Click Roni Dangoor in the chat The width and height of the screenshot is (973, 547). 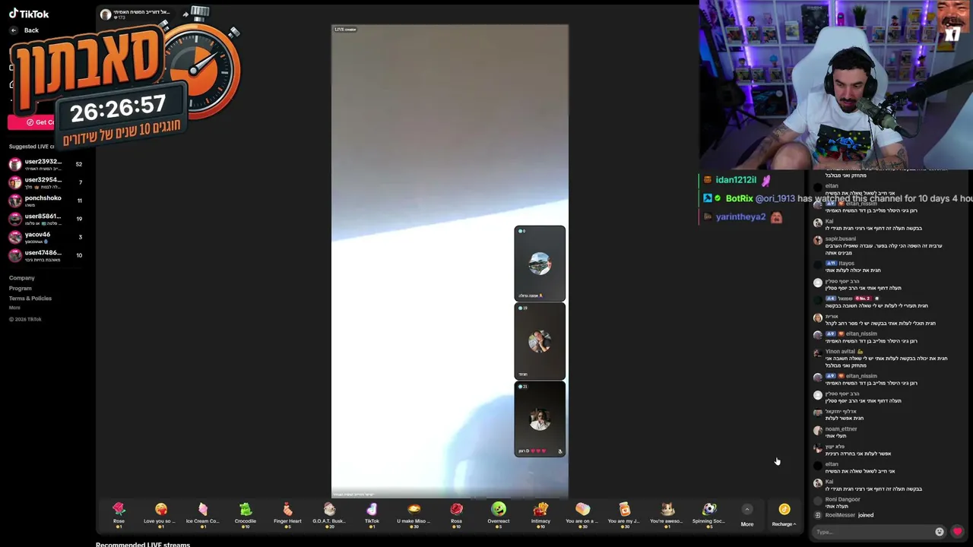[x=842, y=499]
